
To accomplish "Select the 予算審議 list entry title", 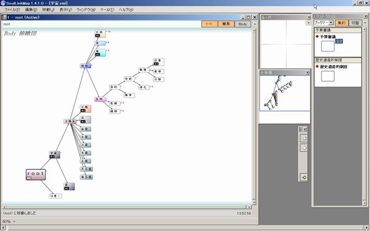I will click(x=328, y=37).
